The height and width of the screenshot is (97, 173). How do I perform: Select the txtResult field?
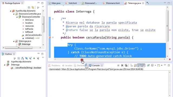(29, 32)
